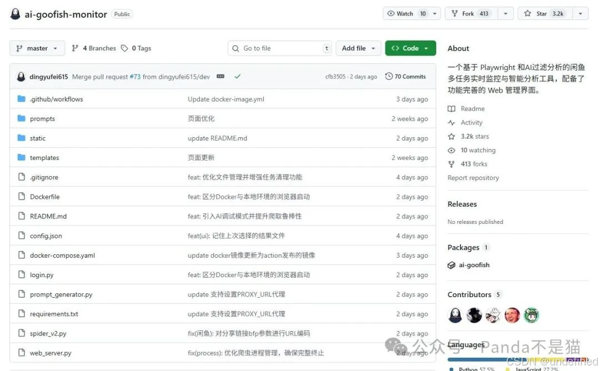Open the .github/workflows folder icon
This screenshot has width=600, height=371.
(22, 99)
